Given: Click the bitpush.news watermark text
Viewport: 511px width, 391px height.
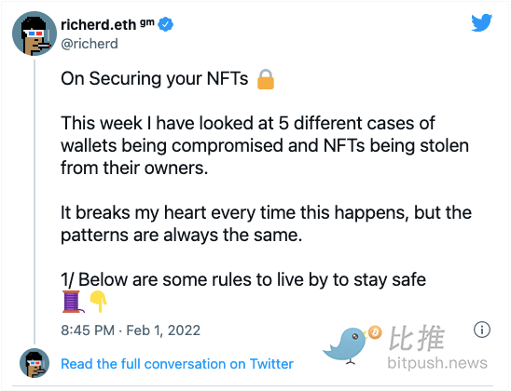Looking at the screenshot, I should click(x=437, y=363).
